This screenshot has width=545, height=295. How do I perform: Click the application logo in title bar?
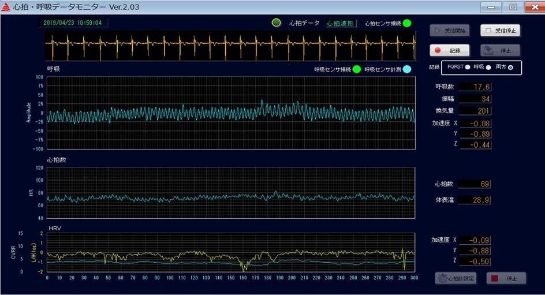click(x=7, y=7)
